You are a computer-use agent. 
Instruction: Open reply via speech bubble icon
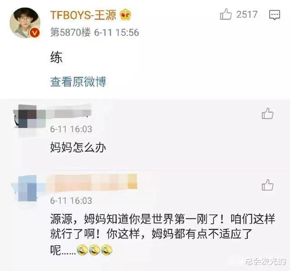pyautogui.click(x=275, y=15)
